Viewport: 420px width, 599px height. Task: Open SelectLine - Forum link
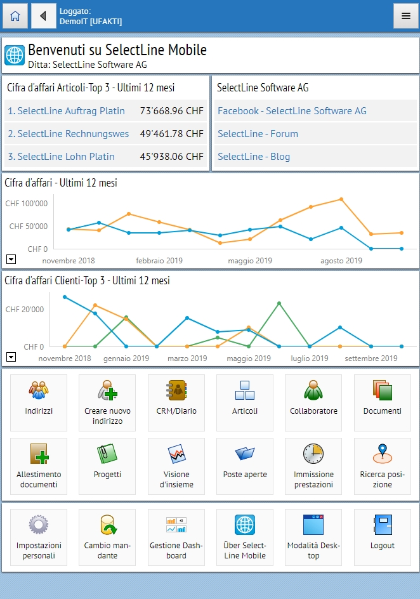[x=258, y=134]
